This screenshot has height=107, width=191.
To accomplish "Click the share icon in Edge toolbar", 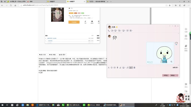I will [x=184, y=5].
